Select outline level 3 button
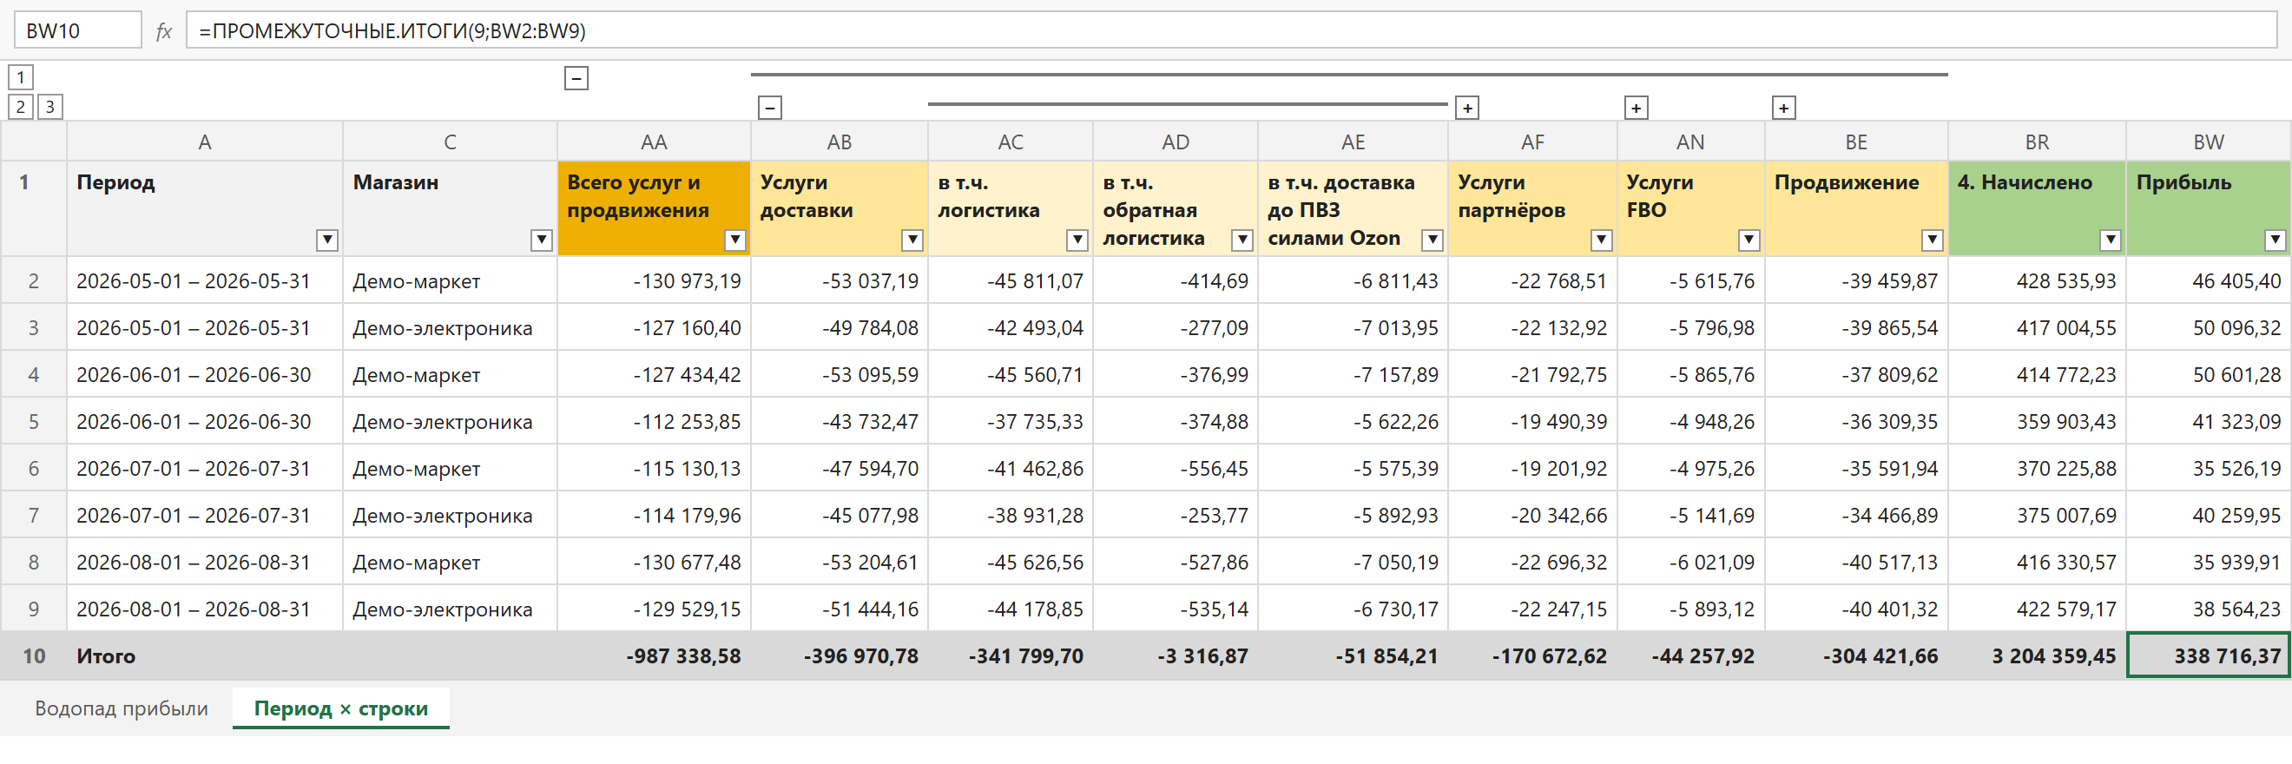This screenshot has height=764, width=2292. click(x=49, y=107)
